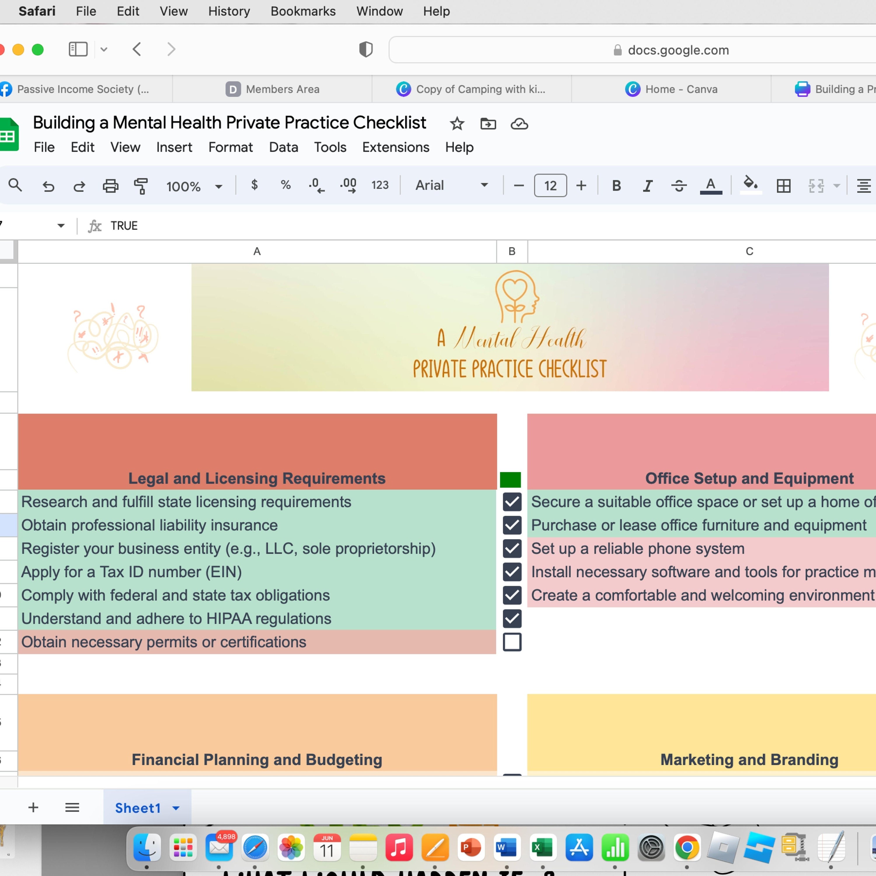Viewport: 876px width, 876px height.
Task: Show all sheets list
Action: pos(72,808)
